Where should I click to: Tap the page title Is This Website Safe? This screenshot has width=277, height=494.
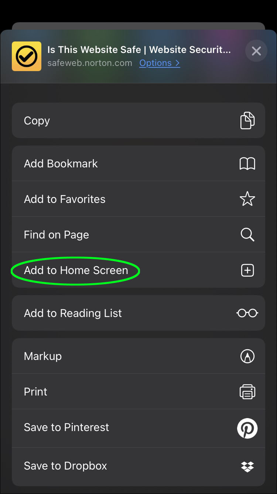click(x=94, y=50)
